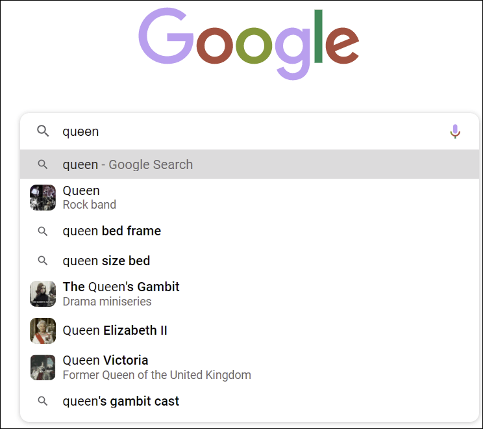Click the Queen Victoria portrait thumbnail
The width and height of the screenshot is (483, 429).
tap(43, 367)
